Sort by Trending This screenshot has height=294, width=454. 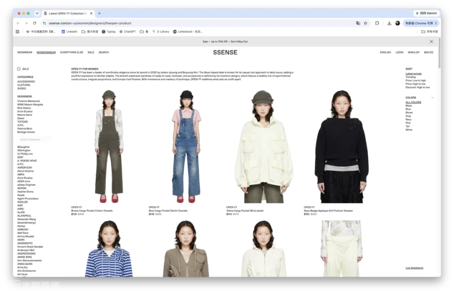click(x=410, y=77)
